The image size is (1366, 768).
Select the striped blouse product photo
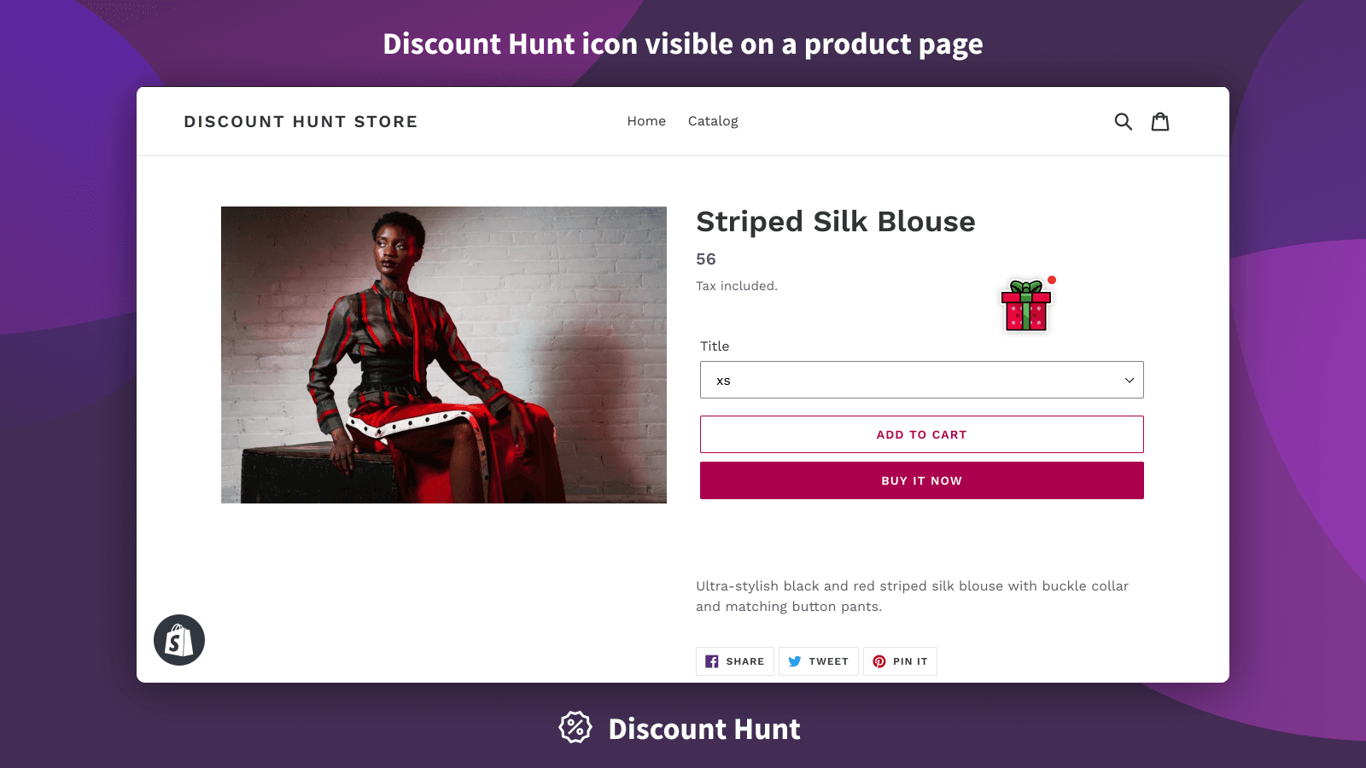coord(443,354)
